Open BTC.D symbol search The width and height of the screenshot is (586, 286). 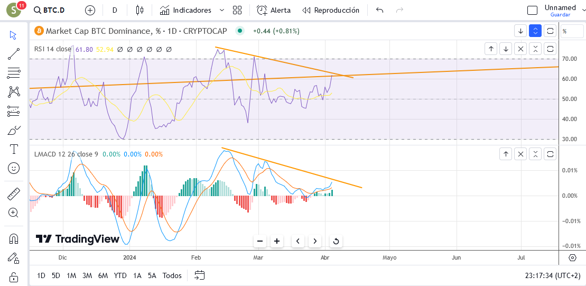[49, 10]
